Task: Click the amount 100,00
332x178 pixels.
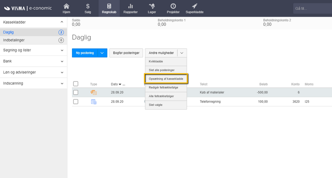Action: [x=263, y=102]
